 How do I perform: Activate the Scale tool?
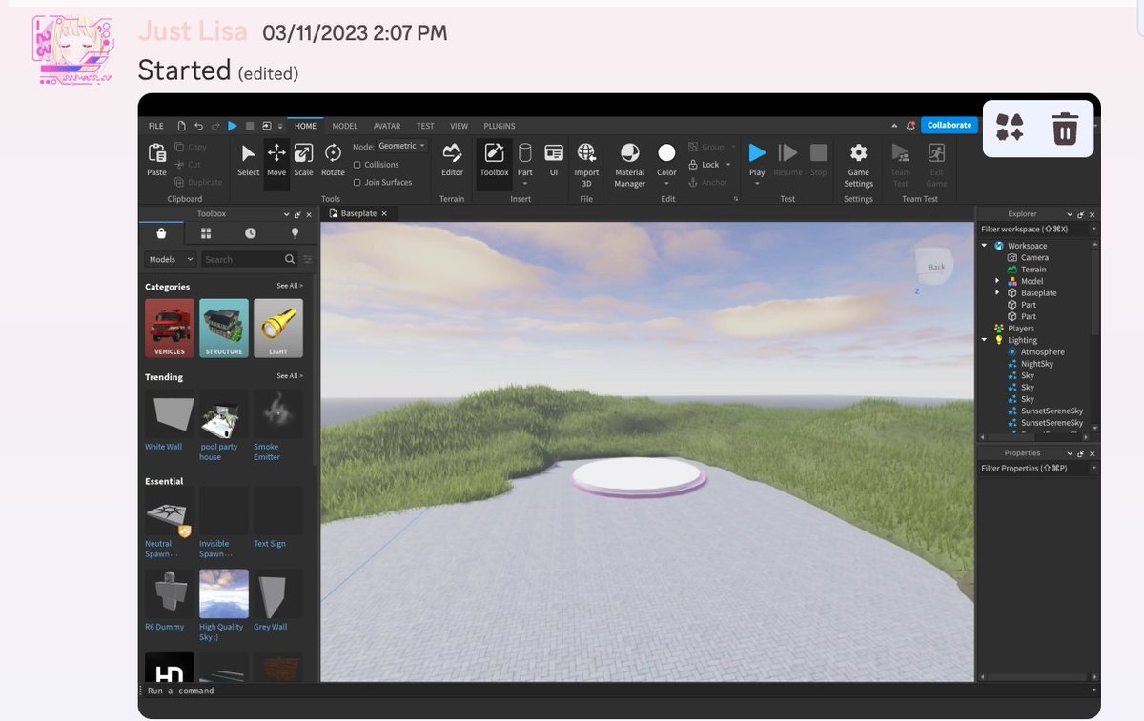(x=303, y=152)
